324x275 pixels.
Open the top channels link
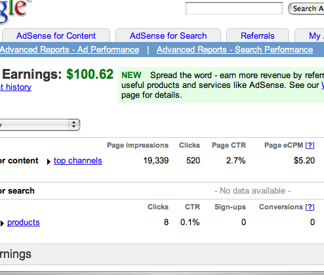pos(78,161)
